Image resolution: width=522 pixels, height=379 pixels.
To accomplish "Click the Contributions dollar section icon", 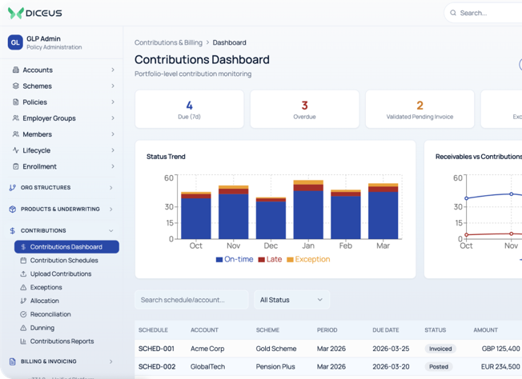I will click(12, 230).
